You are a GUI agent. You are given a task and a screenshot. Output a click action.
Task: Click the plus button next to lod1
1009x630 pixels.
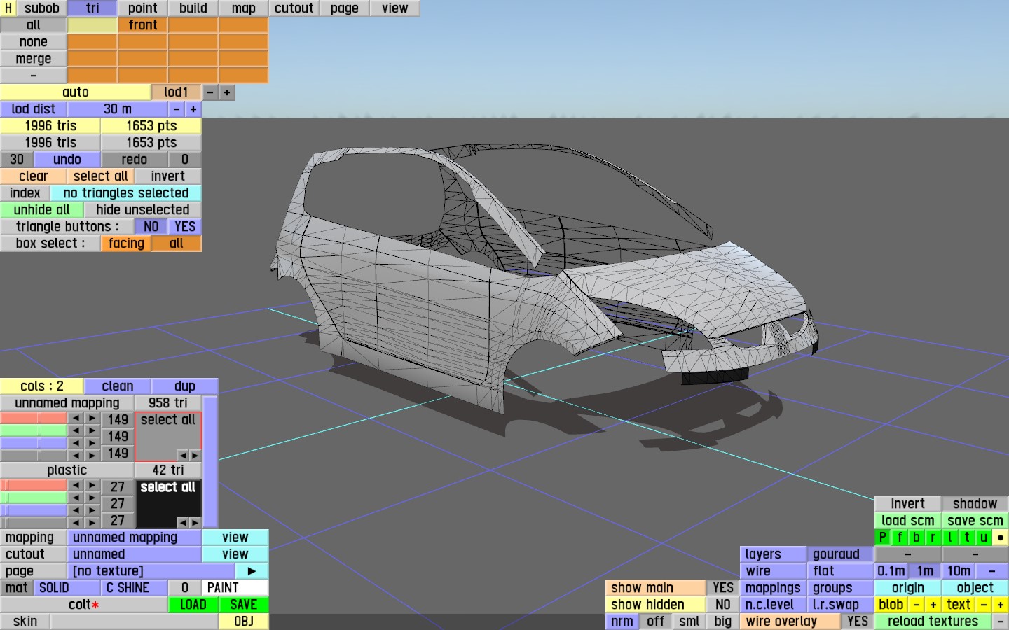(227, 92)
